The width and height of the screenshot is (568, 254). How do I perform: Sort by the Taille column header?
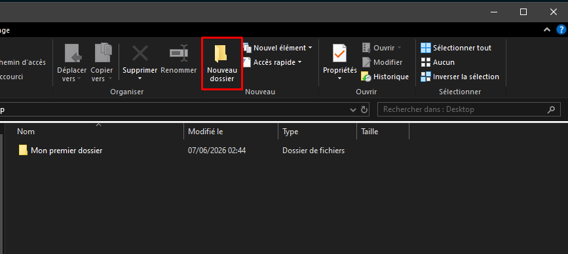click(x=383, y=132)
